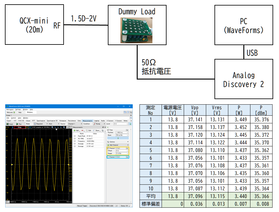The height and width of the screenshot is (212, 279).
Task: Open the Offset 0 V dropdown
Action: [122, 151]
